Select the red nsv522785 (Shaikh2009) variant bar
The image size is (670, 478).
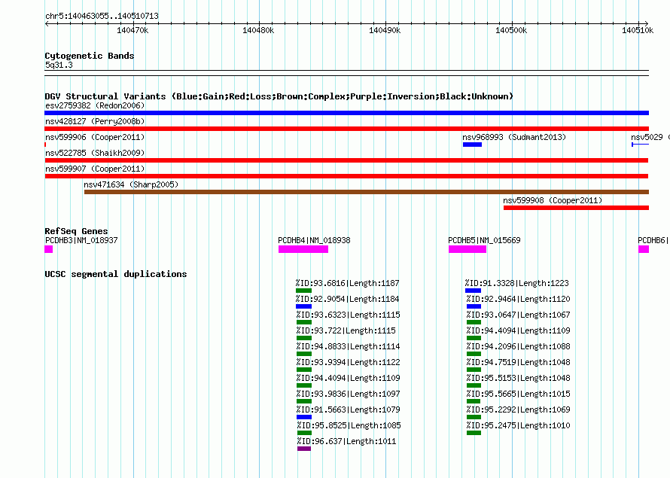[x=346, y=160]
